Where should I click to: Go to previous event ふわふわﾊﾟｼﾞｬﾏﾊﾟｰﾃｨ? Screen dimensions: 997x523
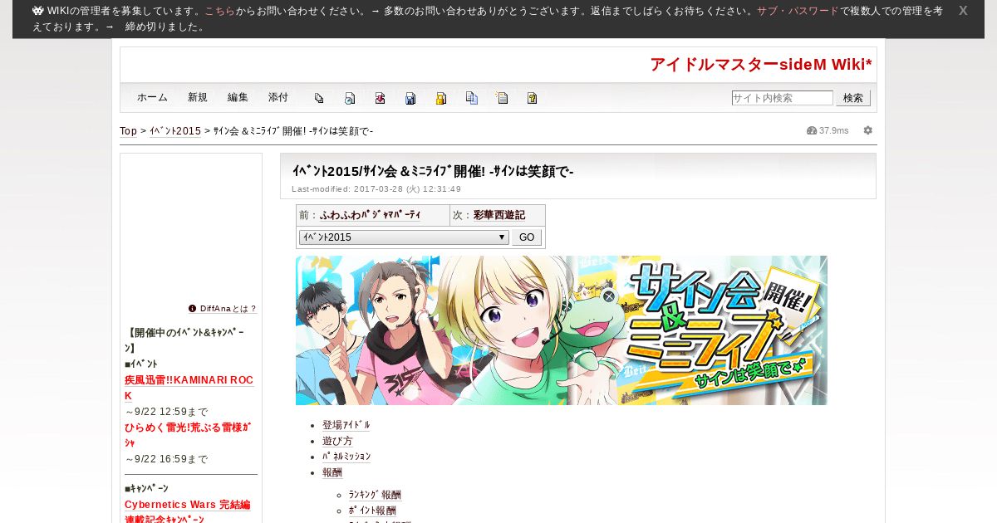coord(371,215)
